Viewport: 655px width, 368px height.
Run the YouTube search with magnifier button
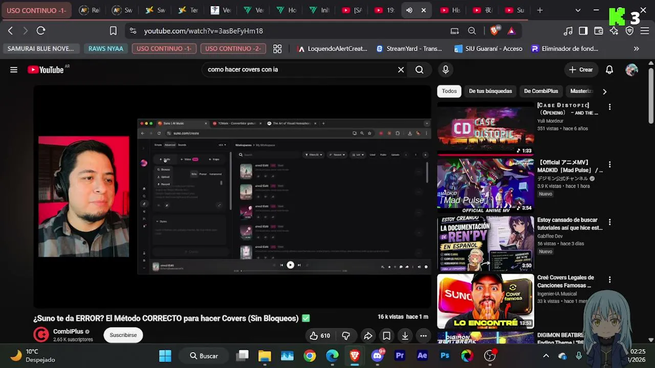click(420, 70)
